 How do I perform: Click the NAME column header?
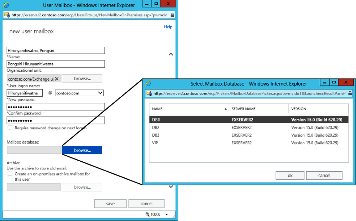coord(189,109)
